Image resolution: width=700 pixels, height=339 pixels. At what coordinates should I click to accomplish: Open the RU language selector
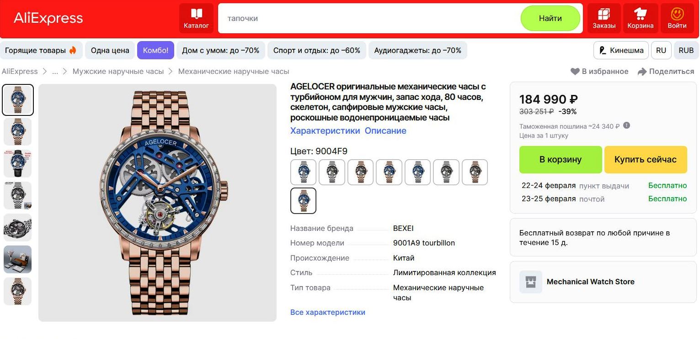[661, 50]
